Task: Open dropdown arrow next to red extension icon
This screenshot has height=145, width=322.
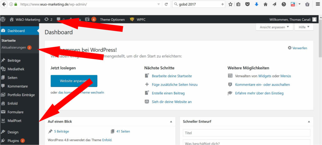Action: pos(299,4)
